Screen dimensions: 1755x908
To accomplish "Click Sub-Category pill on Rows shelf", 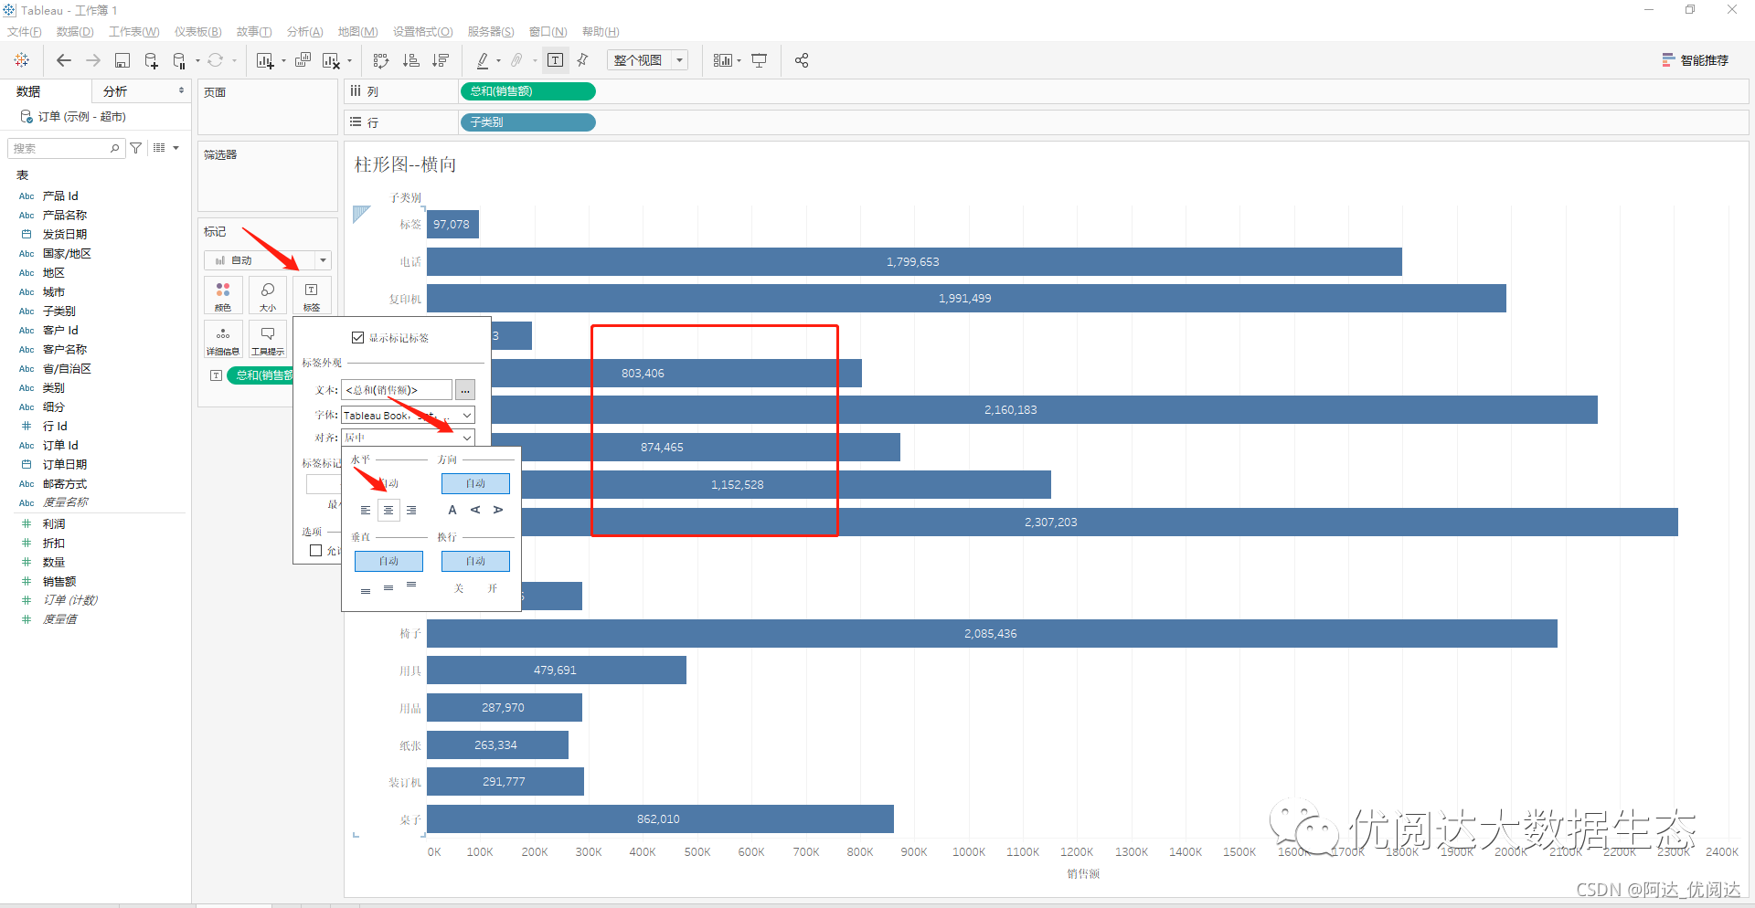I will coord(527,122).
